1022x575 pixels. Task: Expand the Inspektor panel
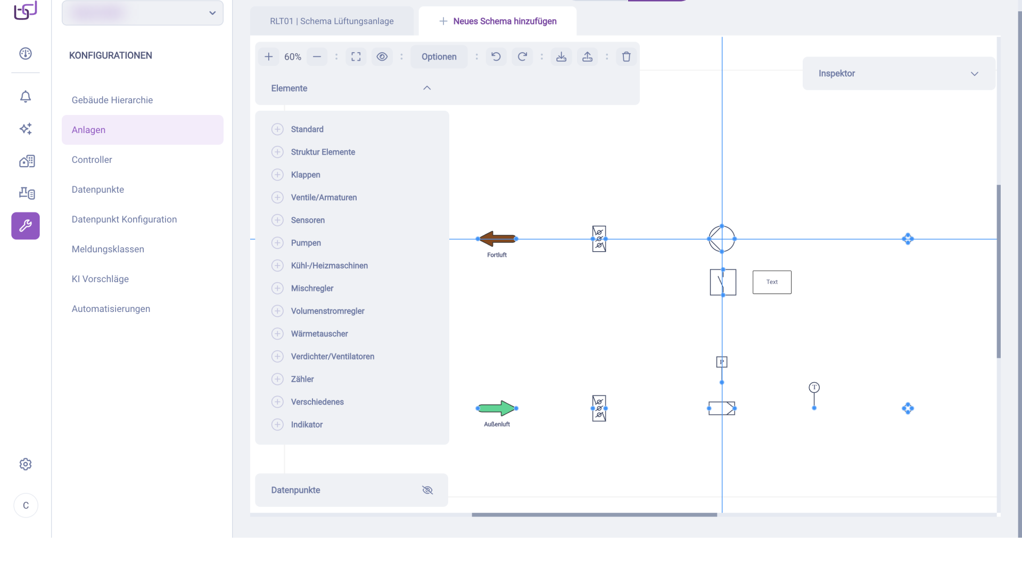(x=974, y=73)
